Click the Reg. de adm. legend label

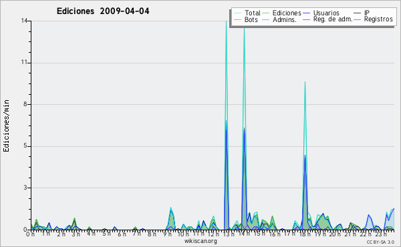tap(333, 19)
